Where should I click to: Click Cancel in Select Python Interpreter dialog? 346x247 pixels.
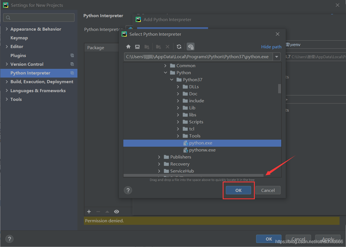tap(268, 190)
